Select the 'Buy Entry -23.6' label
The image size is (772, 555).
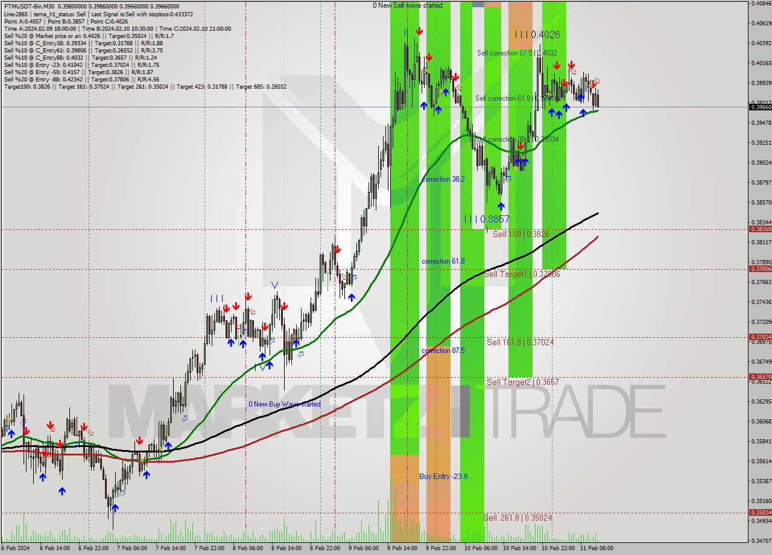point(443,477)
